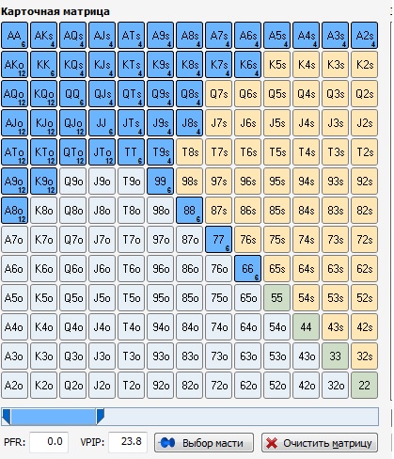
Task: Select the 87o hand cell
Action: pyautogui.click(x=189, y=240)
